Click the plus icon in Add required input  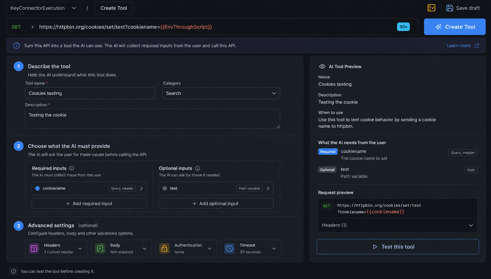coord(68,204)
